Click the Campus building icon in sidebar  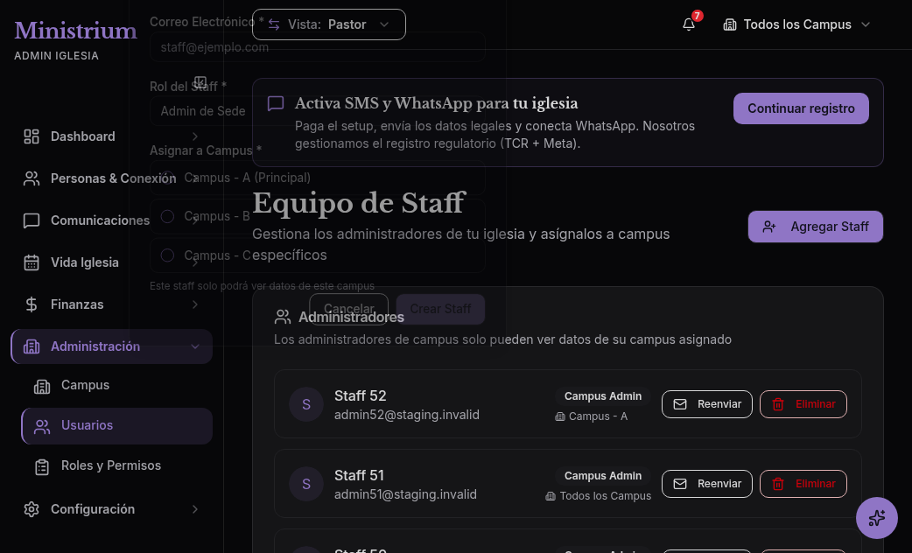pos(42,386)
